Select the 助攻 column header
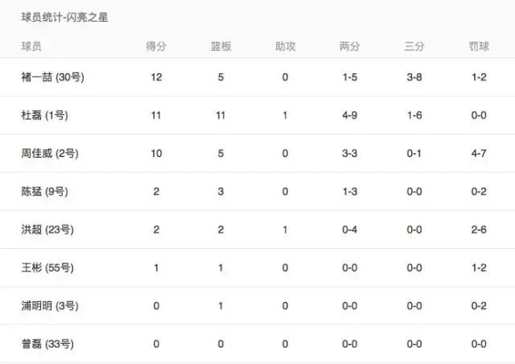 (285, 47)
